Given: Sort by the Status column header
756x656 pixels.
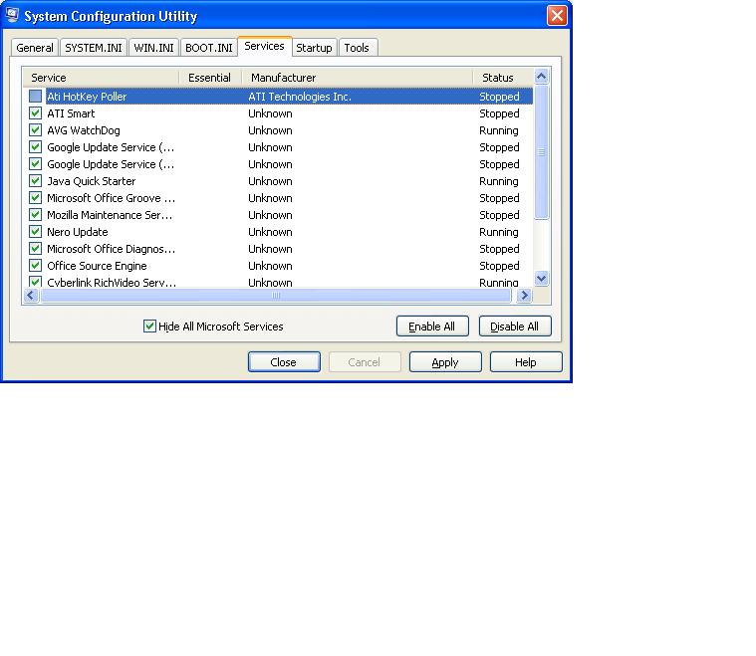Looking at the screenshot, I should (x=503, y=78).
